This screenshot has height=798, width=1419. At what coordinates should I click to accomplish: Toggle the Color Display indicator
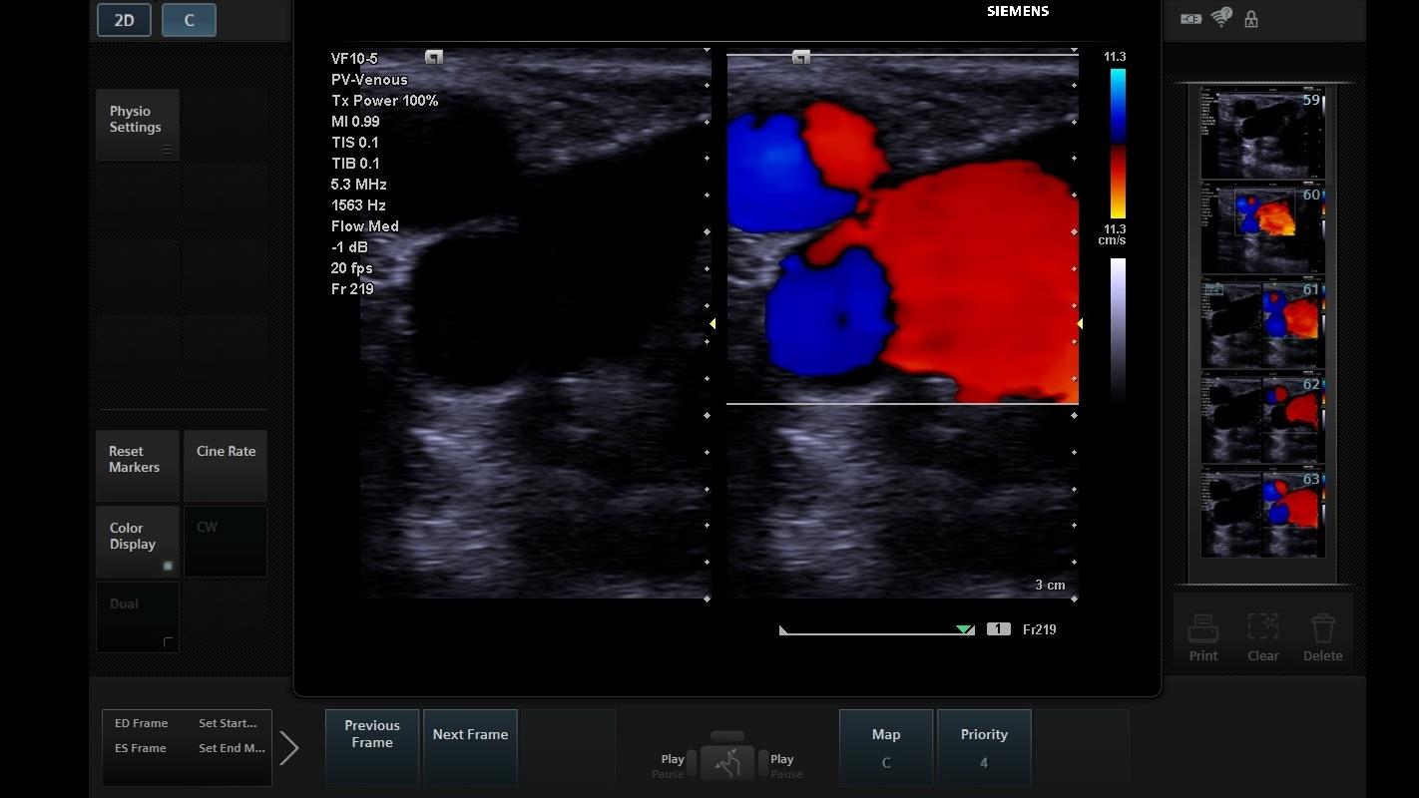[168, 566]
